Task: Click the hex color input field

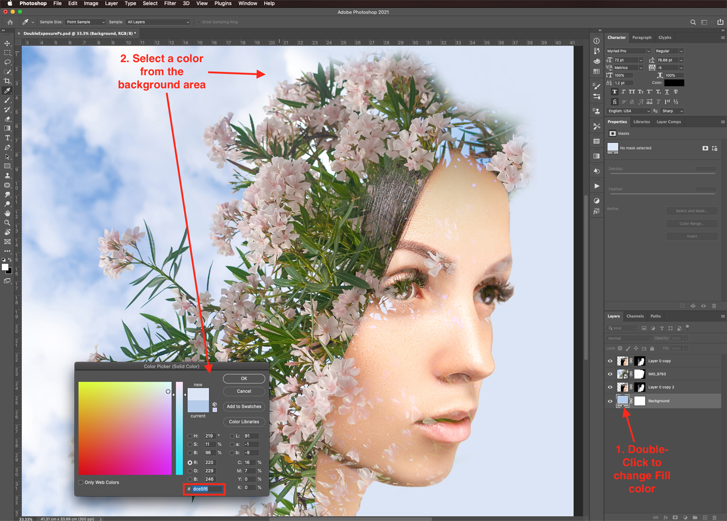Action: 207,489
